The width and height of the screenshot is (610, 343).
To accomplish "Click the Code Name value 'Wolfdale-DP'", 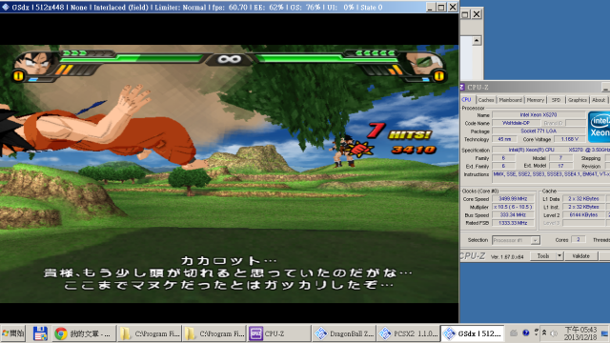I will pos(516,123).
